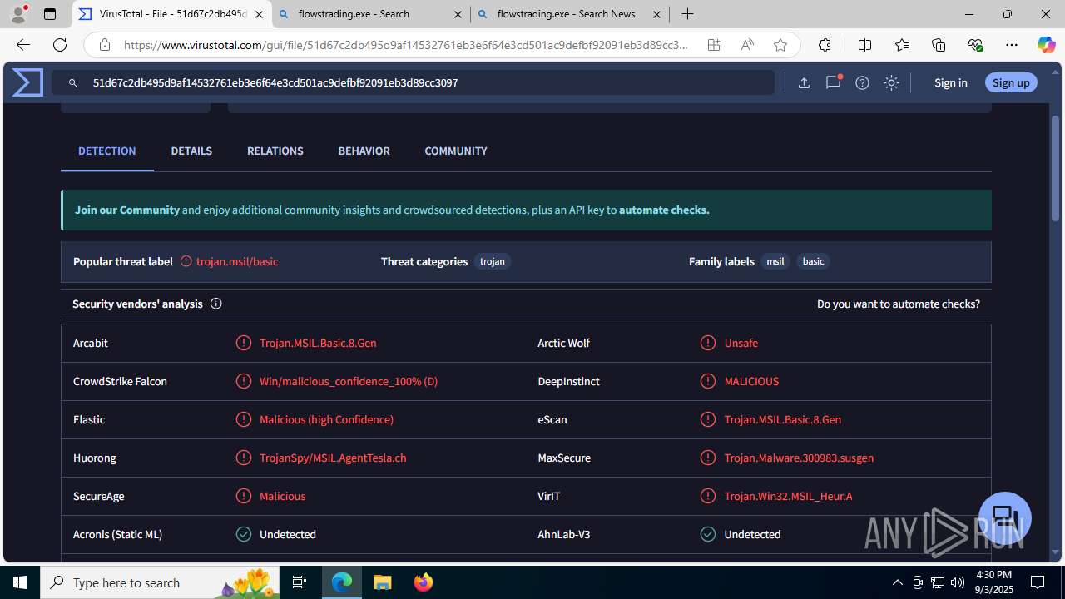
Task: Close the VirusTotal browser tab
Action: click(259, 14)
